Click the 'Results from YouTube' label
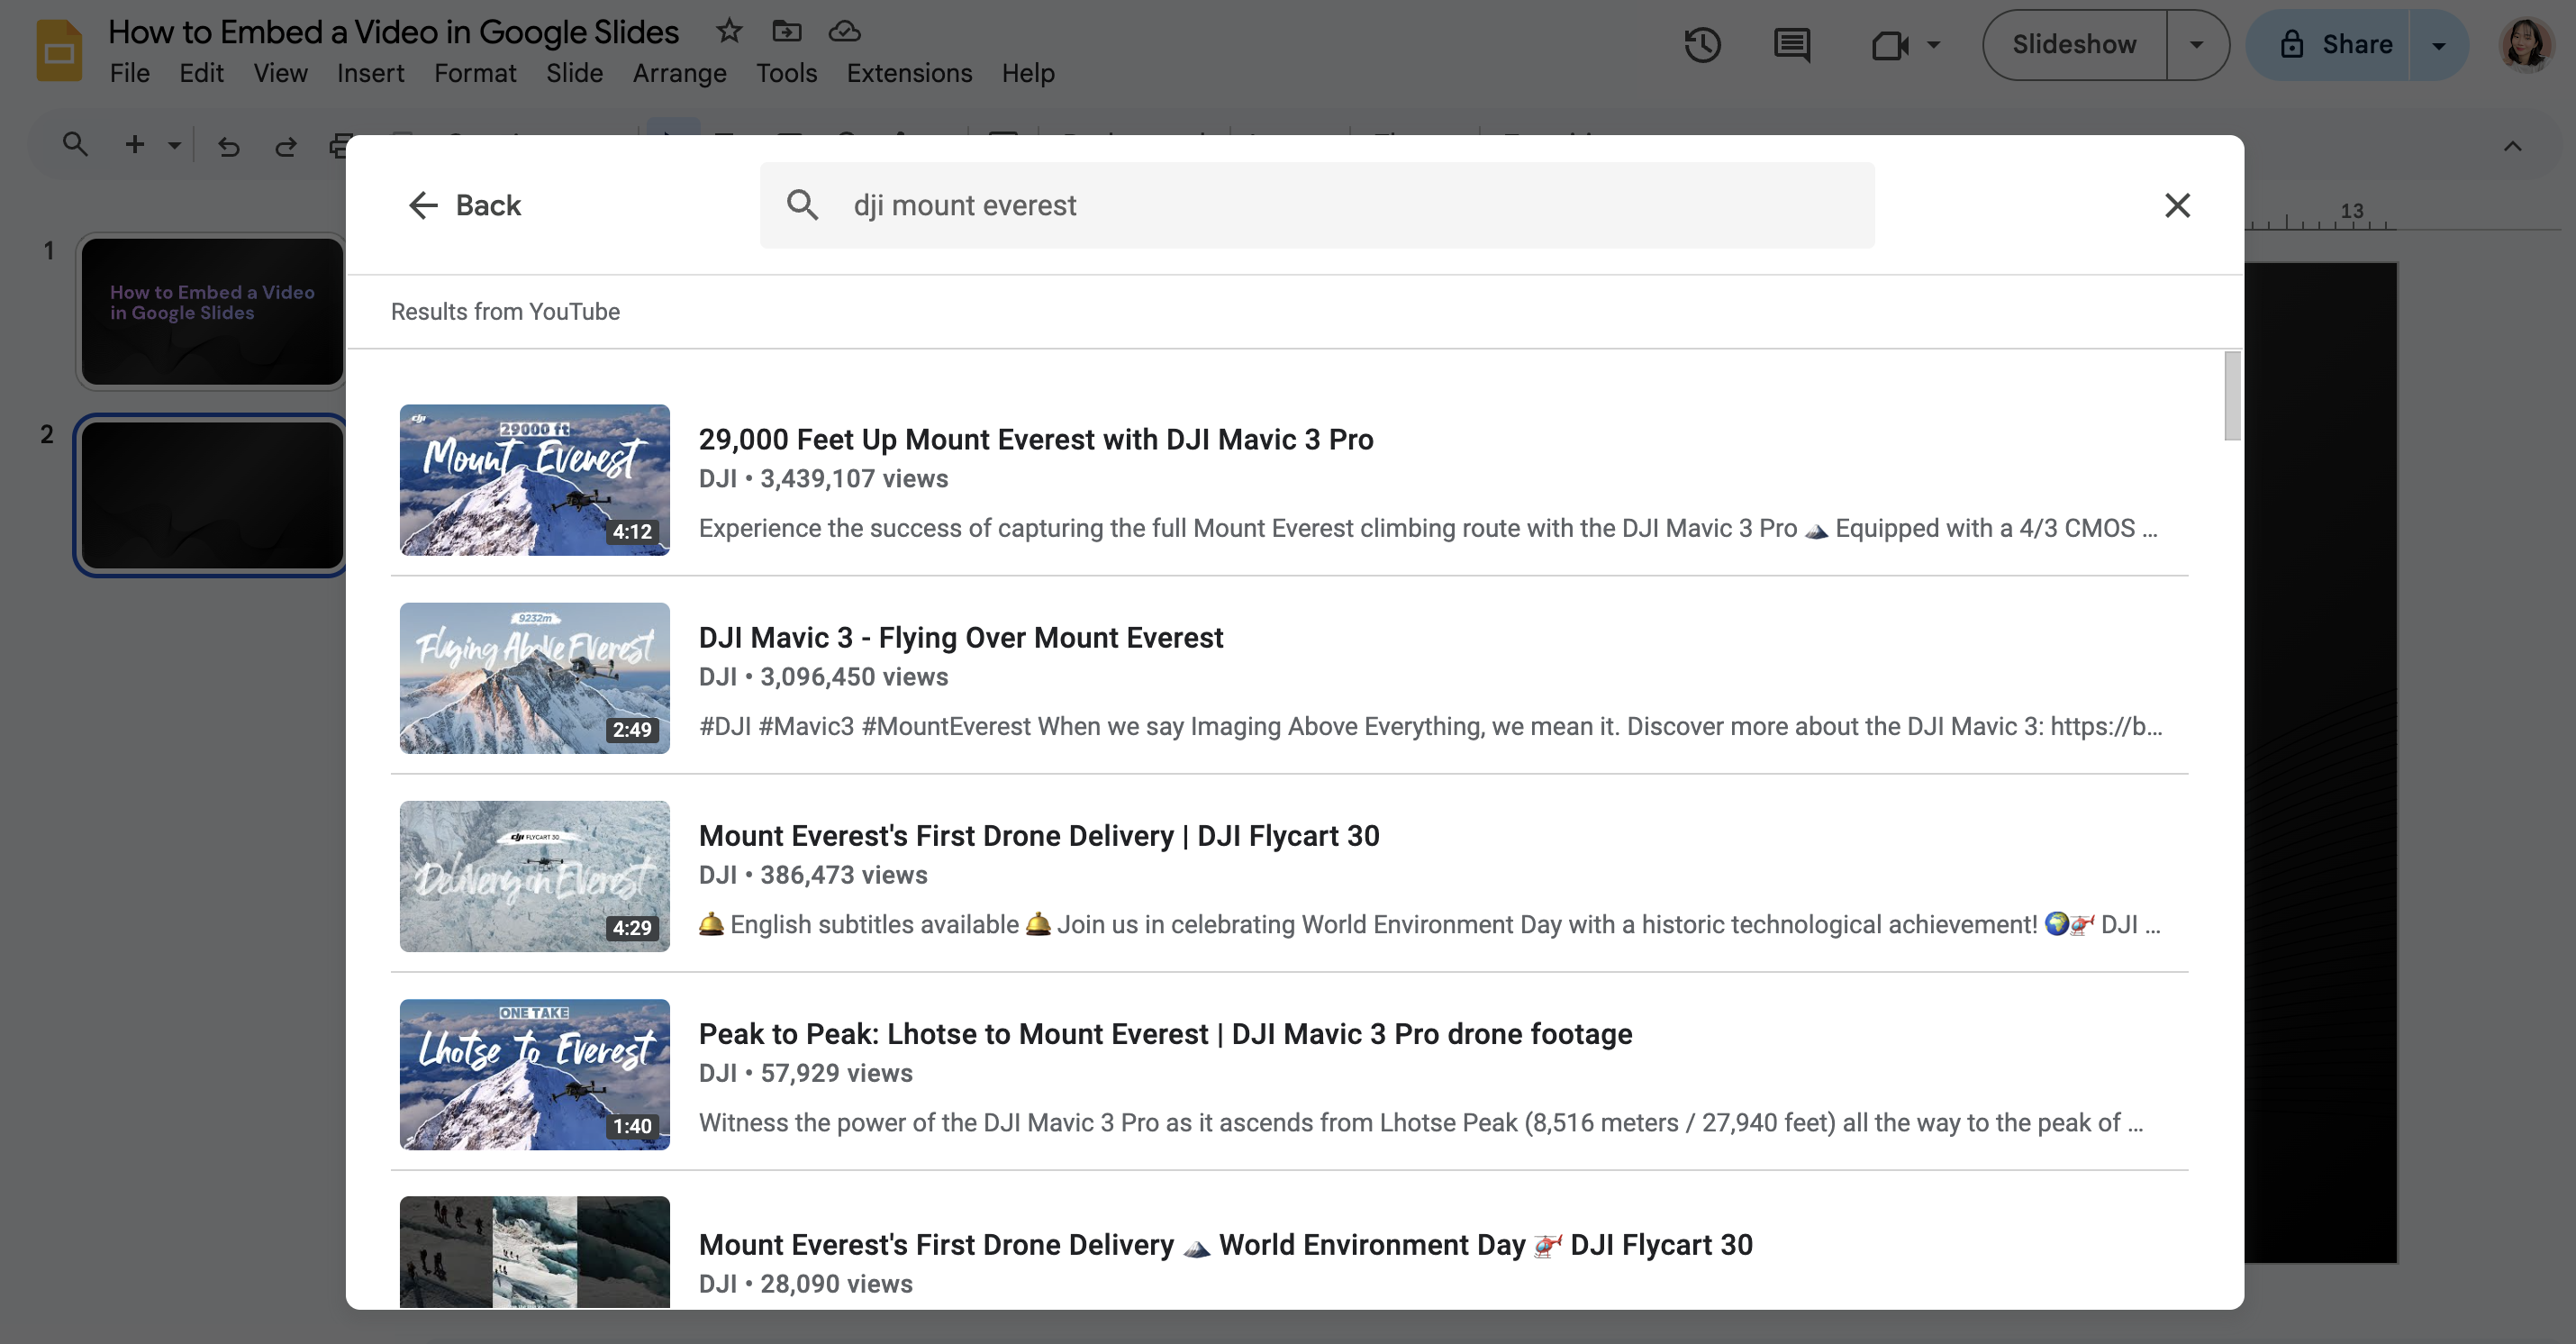 [x=505, y=311]
